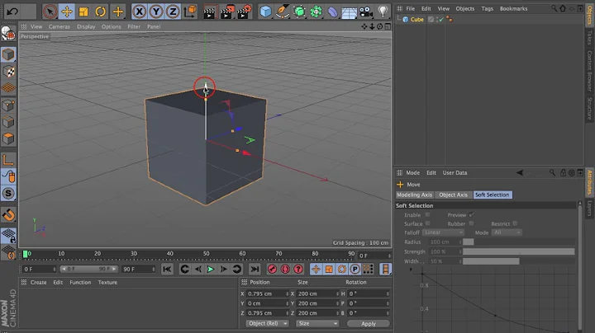Switch to Points mode
The width and height of the screenshot is (595, 333).
tap(8, 105)
